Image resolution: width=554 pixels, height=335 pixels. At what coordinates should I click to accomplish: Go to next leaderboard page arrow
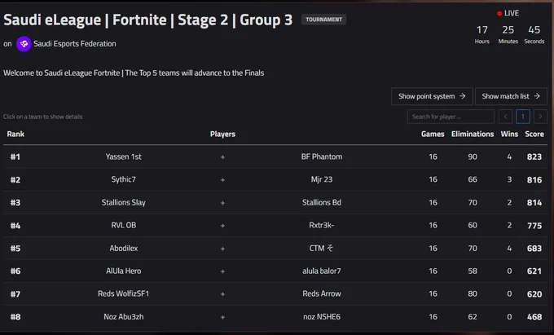pos(540,117)
